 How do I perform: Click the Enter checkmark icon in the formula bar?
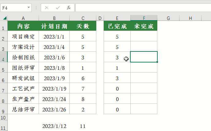tap(58, 8)
